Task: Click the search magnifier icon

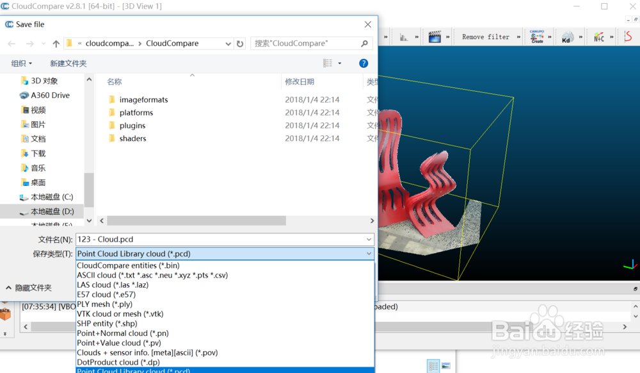Action: 365,44
